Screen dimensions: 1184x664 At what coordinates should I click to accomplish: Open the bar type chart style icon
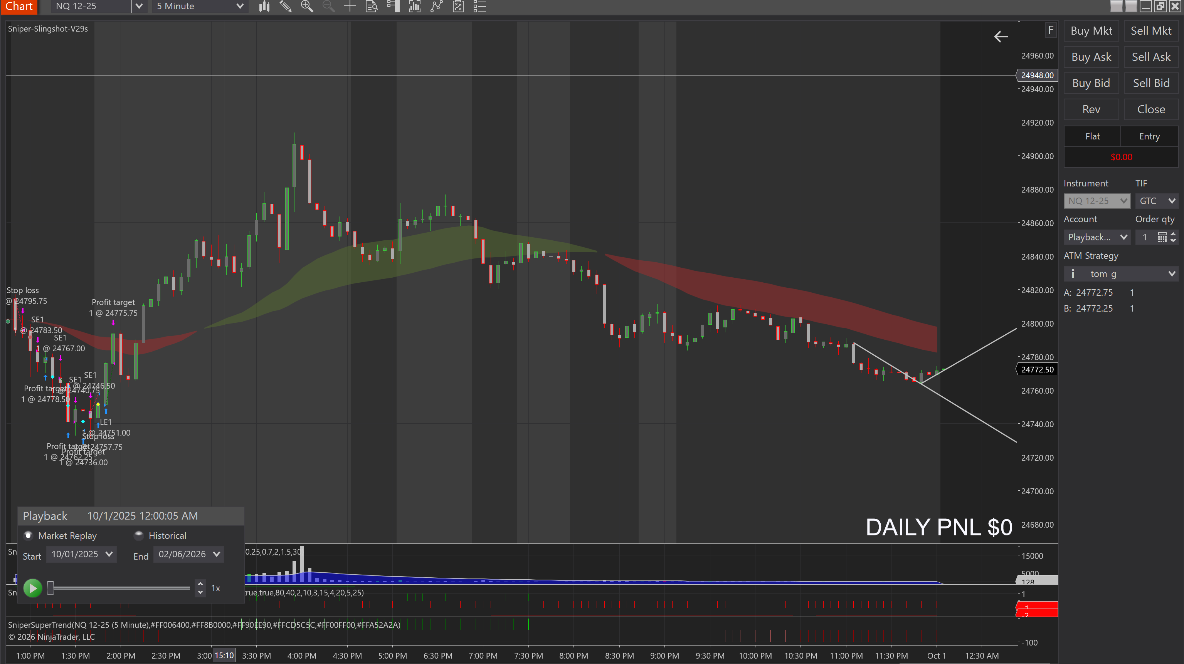264,7
